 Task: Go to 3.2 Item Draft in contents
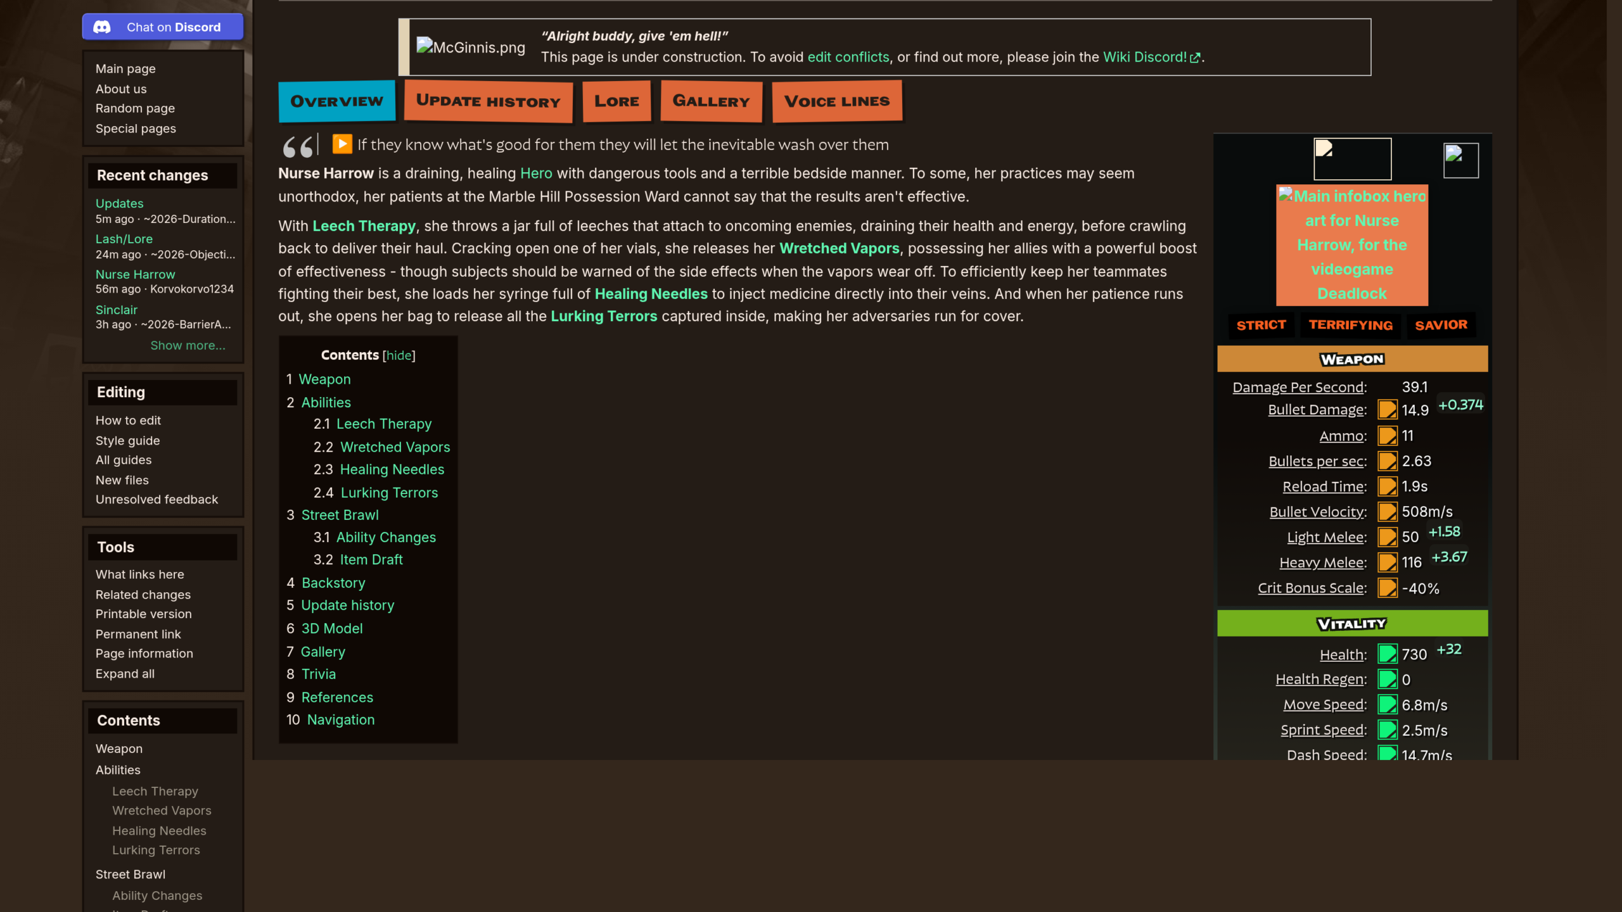pos(358,560)
